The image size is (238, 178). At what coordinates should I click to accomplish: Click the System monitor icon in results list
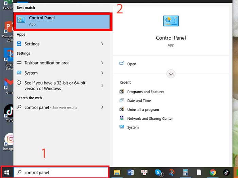pos(19,73)
